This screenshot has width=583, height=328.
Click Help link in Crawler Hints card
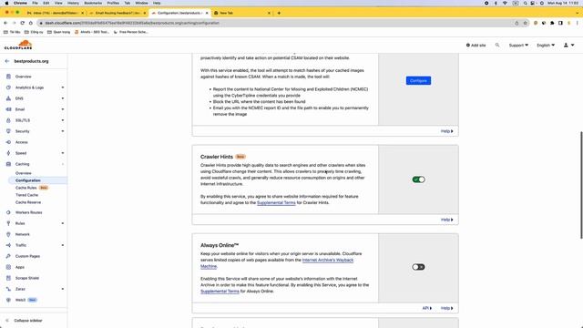pyautogui.click(x=447, y=220)
